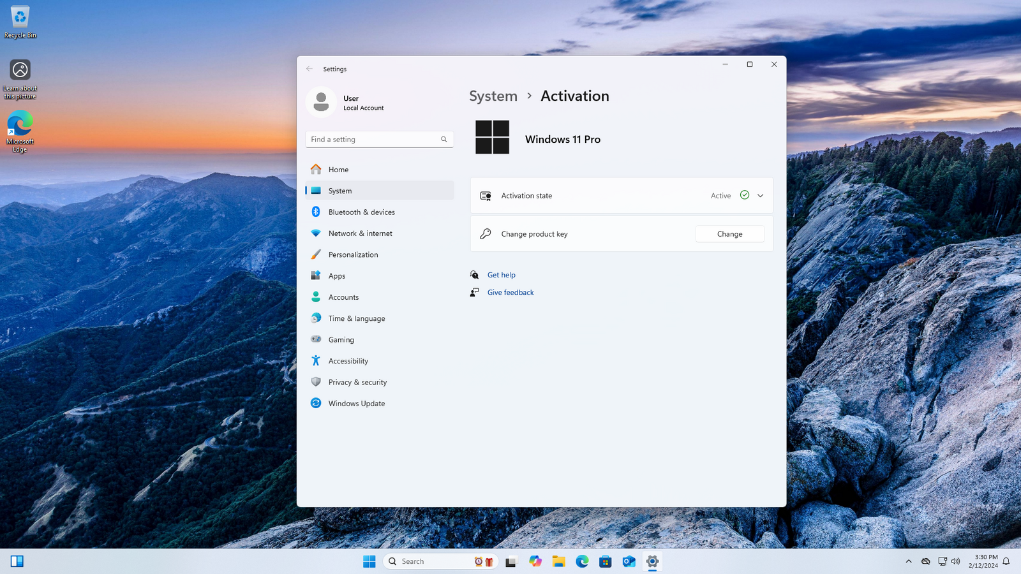Viewport: 1021px width, 574px height.
Task: Open Bluetooth & devices settings
Action: pyautogui.click(x=380, y=212)
